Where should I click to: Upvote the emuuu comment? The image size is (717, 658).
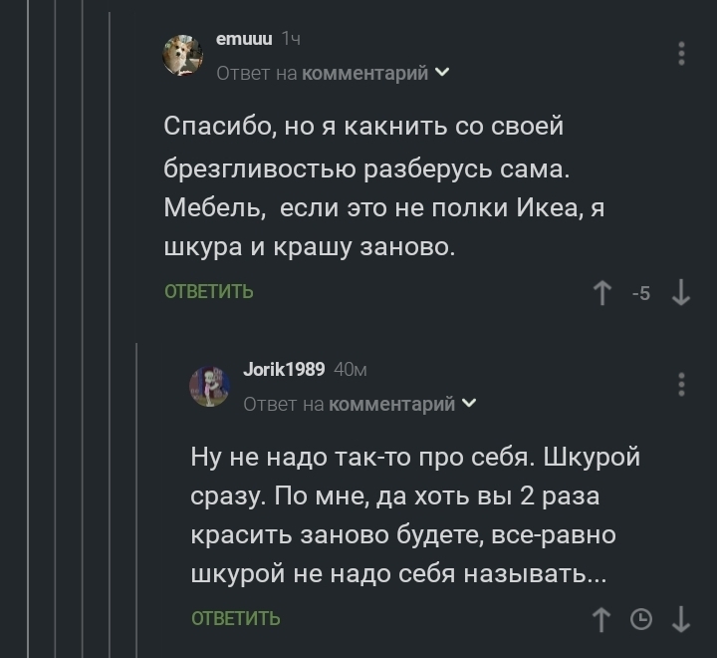click(602, 293)
